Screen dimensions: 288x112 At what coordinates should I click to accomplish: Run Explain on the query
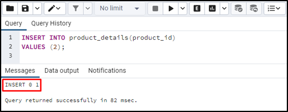(x=197, y=9)
